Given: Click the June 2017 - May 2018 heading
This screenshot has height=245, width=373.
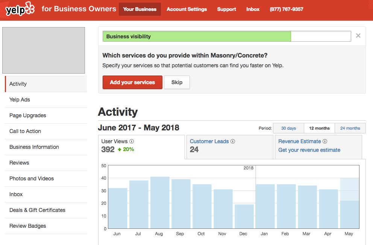Looking at the screenshot, I should pos(138,128).
